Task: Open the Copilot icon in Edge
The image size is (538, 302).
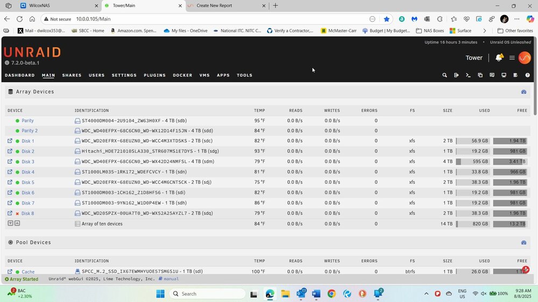Action: (x=530, y=19)
